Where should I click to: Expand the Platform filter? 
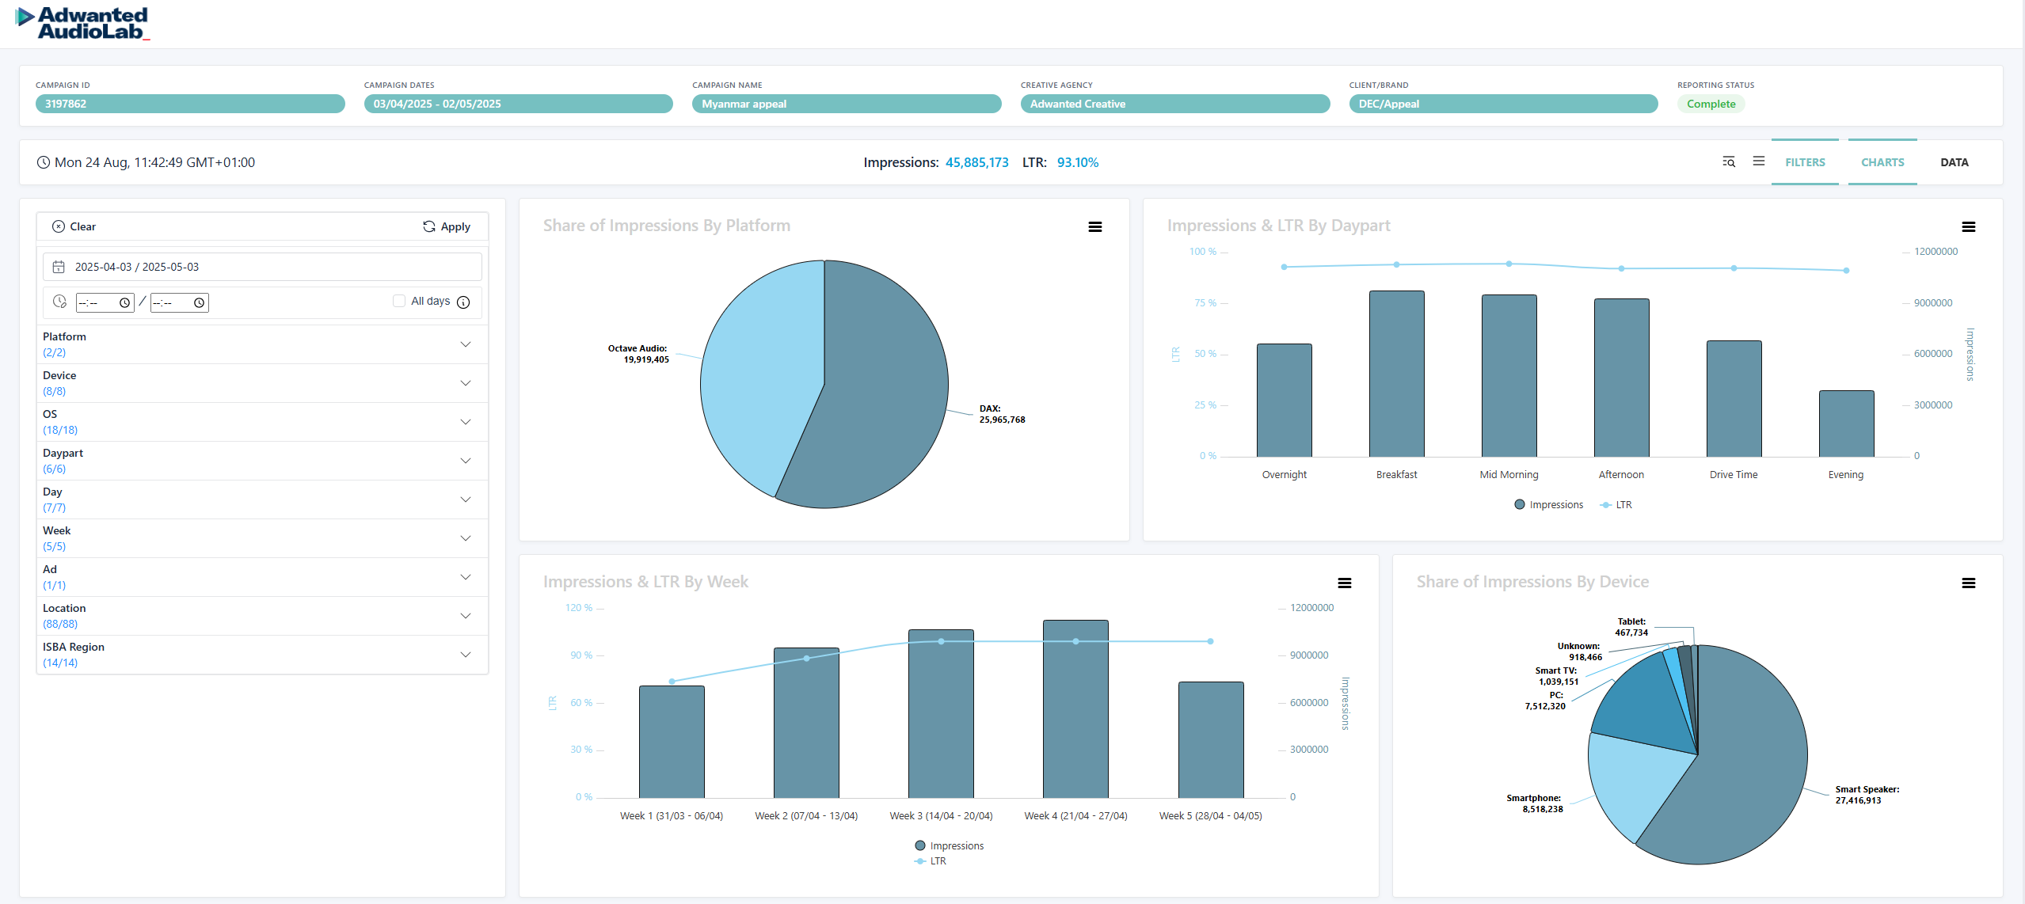(x=262, y=344)
